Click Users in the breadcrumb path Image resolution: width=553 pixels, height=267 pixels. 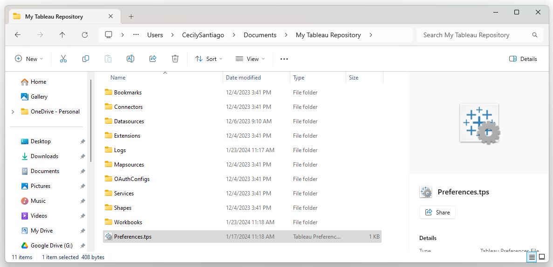click(x=155, y=35)
